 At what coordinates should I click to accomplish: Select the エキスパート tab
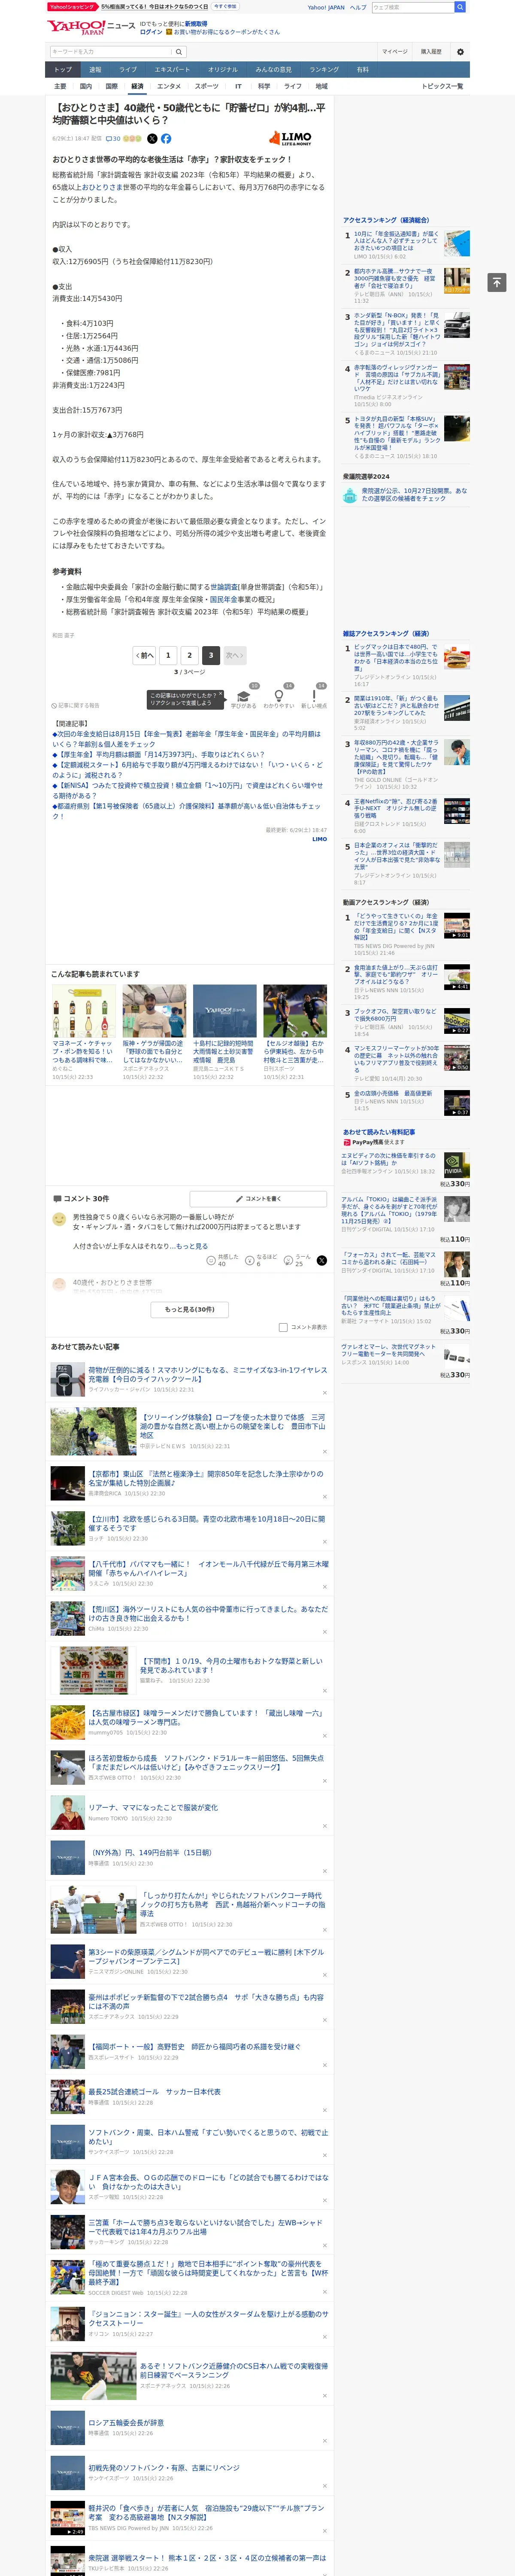172,70
